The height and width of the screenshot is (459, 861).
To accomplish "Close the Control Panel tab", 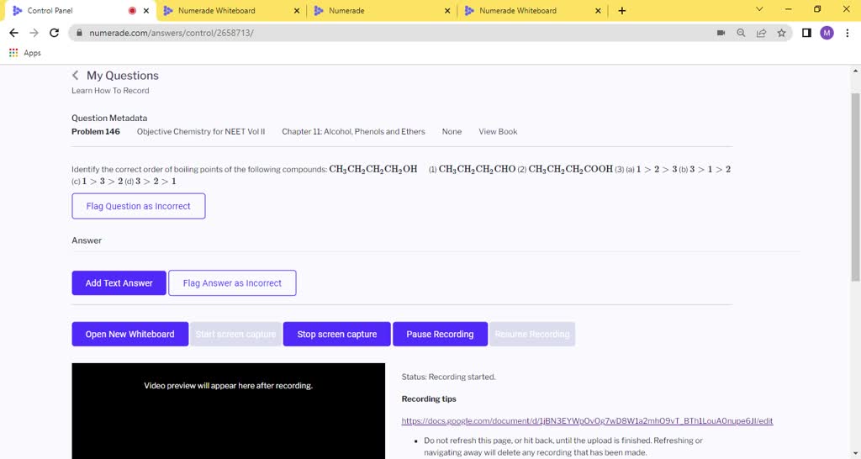I will click(x=147, y=11).
